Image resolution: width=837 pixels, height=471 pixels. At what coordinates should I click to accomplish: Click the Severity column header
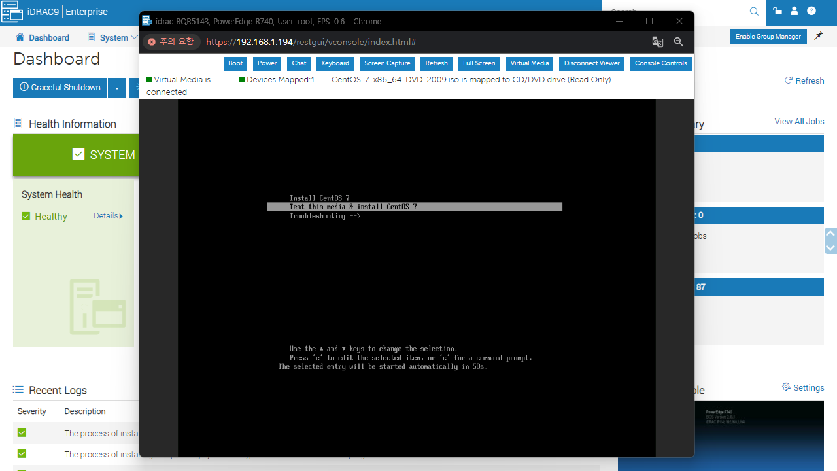click(x=32, y=411)
